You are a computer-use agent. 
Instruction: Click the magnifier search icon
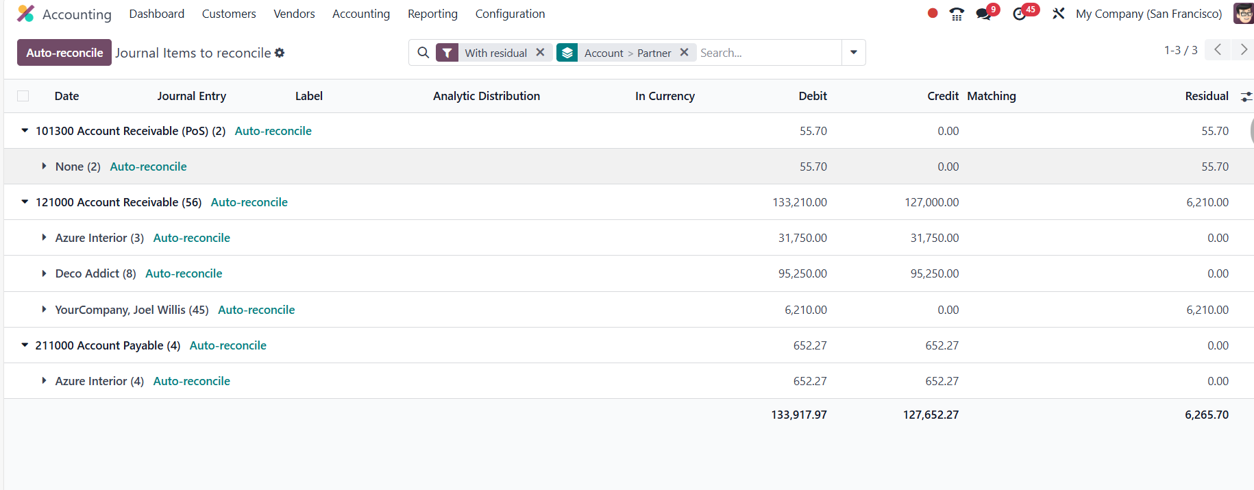tap(423, 53)
